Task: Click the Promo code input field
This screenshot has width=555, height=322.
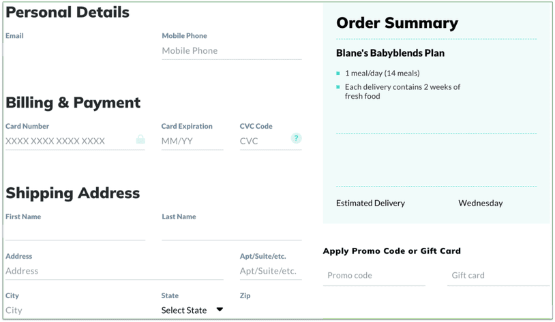Action: tap(374, 276)
